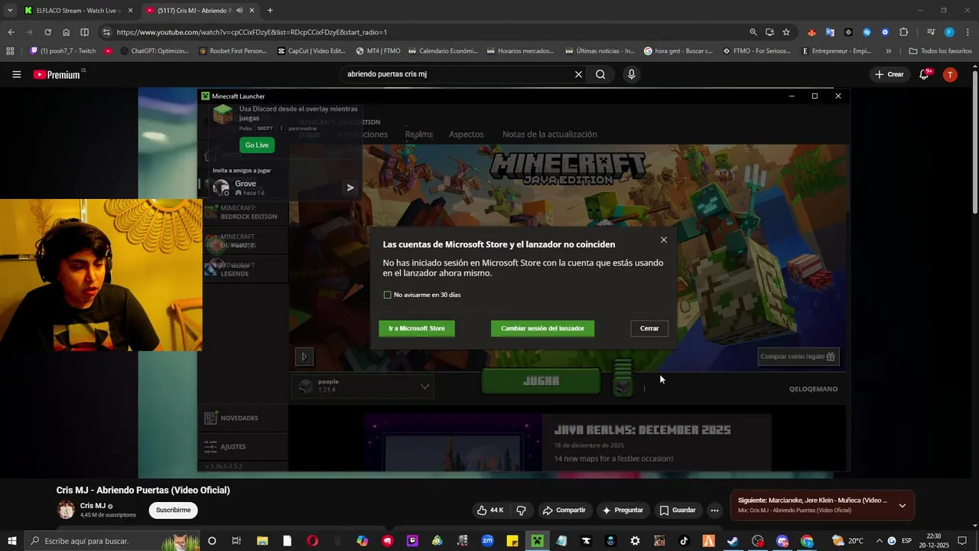Clear the YouTube search text with X
This screenshot has height=551, width=979.
click(x=578, y=74)
